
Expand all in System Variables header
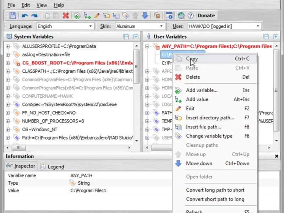(136, 37)
